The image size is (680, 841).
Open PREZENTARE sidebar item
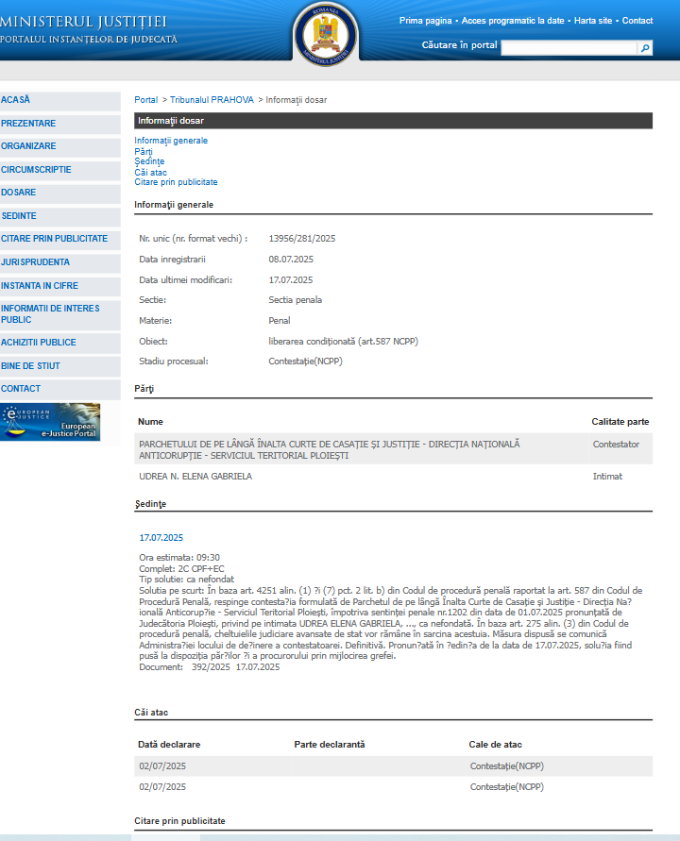click(60, 124)
